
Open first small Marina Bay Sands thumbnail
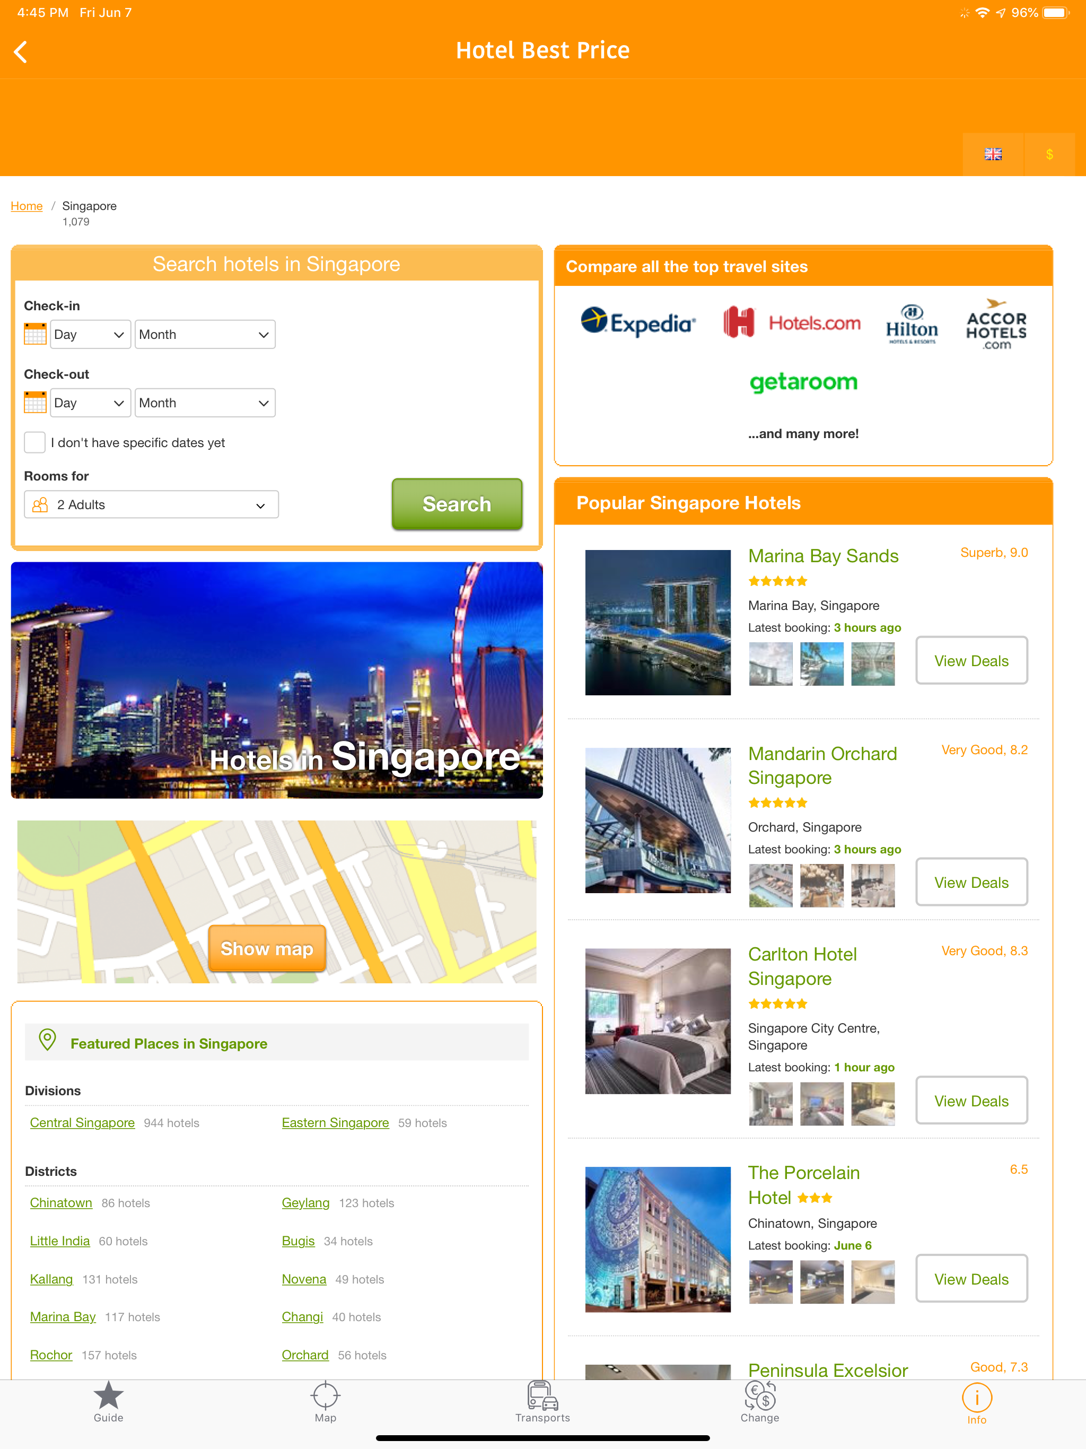[x=770, y=664]
